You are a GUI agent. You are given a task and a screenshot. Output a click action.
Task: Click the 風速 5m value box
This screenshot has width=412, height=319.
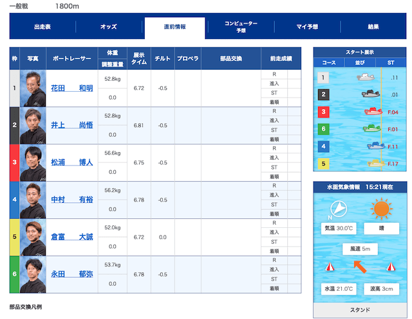(360, 249)
